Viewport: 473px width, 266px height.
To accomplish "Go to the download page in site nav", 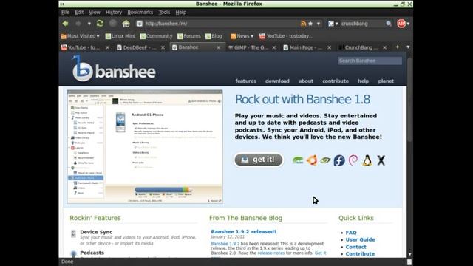I will point(277,81).
